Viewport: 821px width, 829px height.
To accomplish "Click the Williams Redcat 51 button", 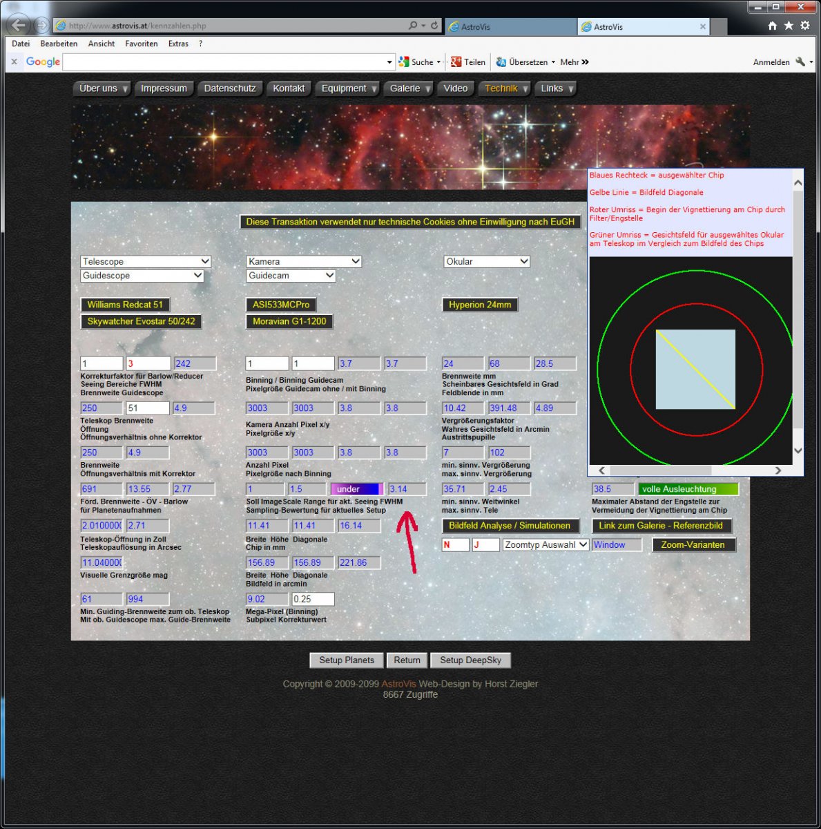I will pos(125,305).
